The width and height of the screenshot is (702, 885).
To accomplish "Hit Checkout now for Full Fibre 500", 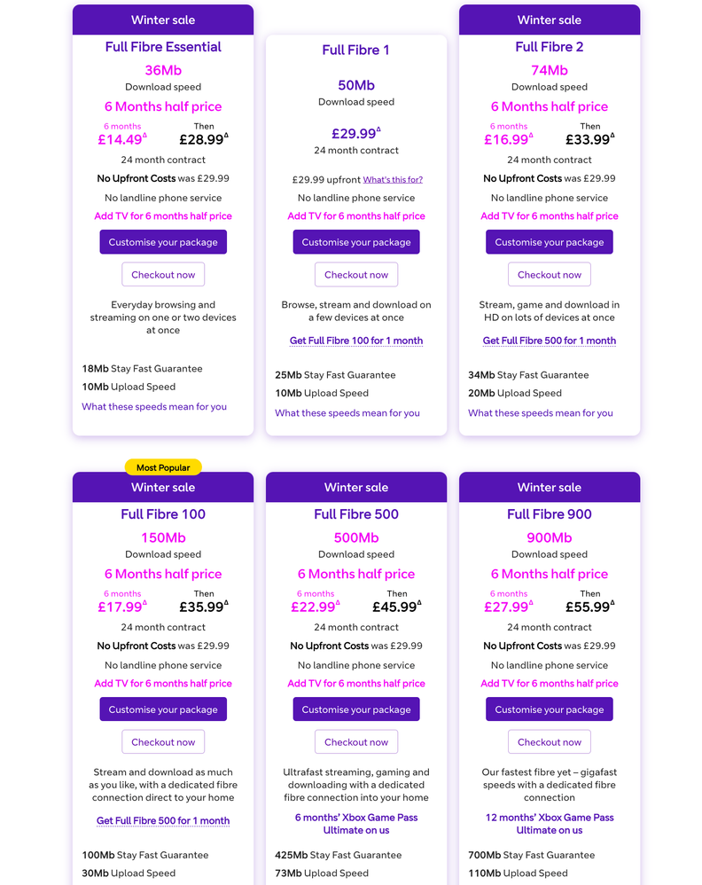I will click(x=356, y=742).
